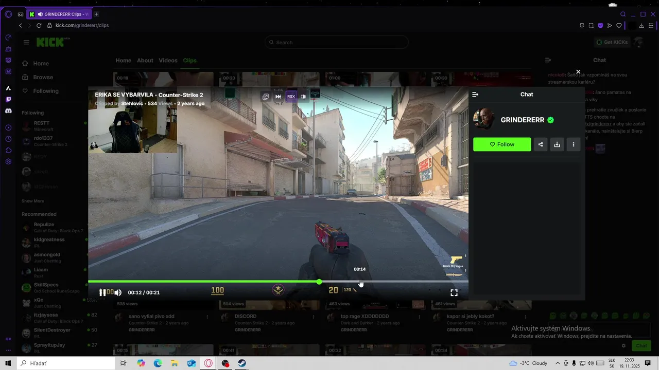Click Get KICKs button
The width and height of the screenshot is (659, 370).
612,42
